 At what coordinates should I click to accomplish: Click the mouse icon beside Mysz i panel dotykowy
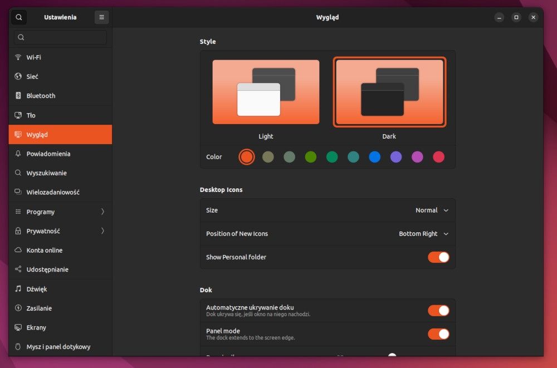(x=18, y=346)
